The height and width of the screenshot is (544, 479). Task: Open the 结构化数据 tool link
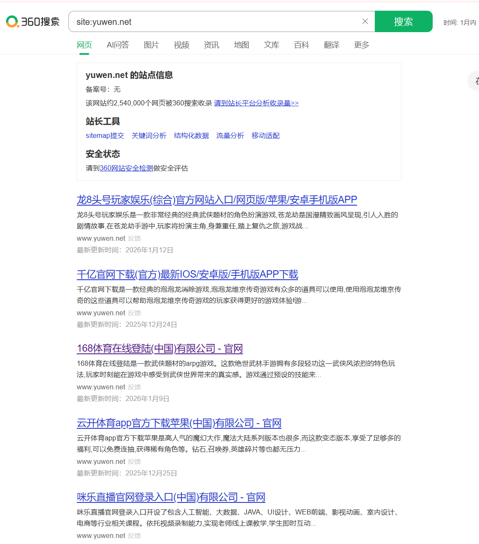[x=191, y=135]
